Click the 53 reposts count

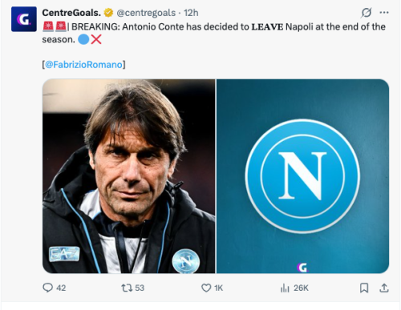point(140,288)
